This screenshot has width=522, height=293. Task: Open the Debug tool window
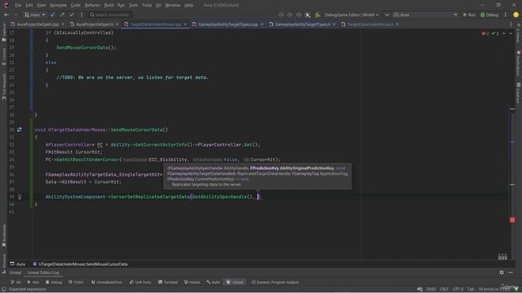point(54,282)
